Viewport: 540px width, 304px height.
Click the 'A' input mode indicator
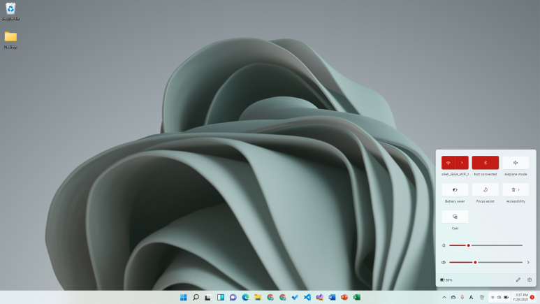471,297
